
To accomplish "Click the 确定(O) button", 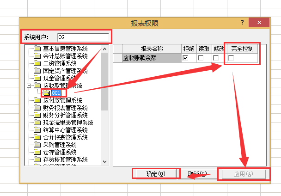I will pyautogui.click(x=155, y=174).
